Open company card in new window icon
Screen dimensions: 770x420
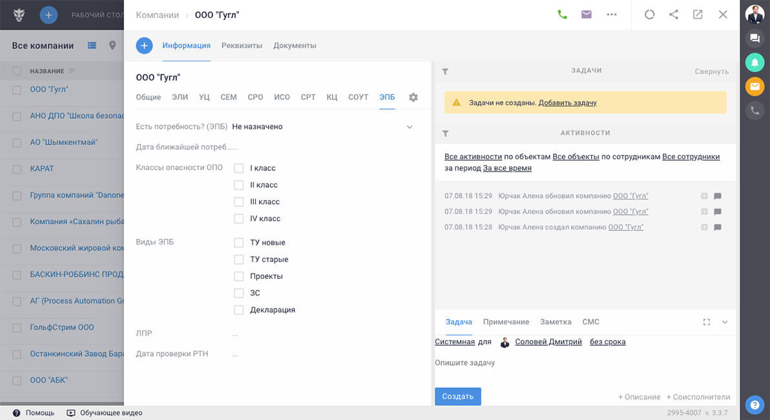(x=698, y=15)
